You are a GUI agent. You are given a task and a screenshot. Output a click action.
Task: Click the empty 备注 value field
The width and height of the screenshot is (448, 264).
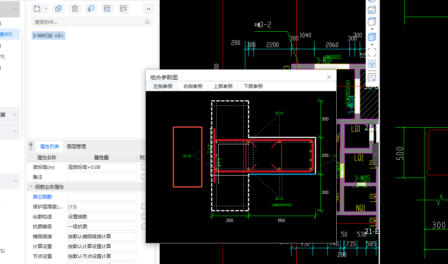101,177
